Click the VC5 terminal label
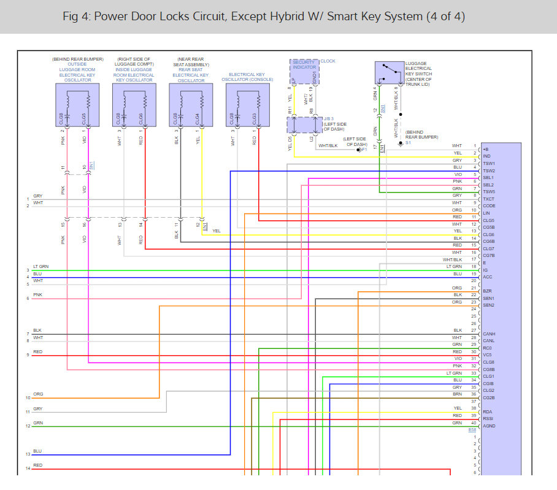The height and width of the screenshot is (490, 557). (487, 355)
